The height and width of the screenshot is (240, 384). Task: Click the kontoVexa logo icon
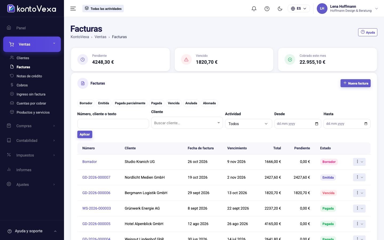click(x=11, y=9)
